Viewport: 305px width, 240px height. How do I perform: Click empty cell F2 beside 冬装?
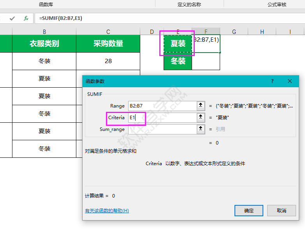[206, 61]
